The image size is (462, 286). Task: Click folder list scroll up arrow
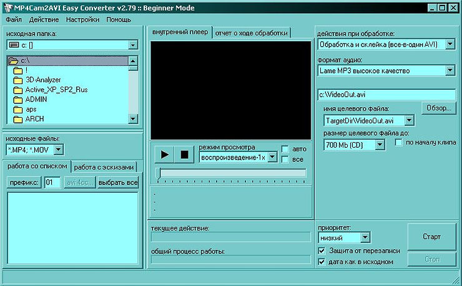point(133,61)
